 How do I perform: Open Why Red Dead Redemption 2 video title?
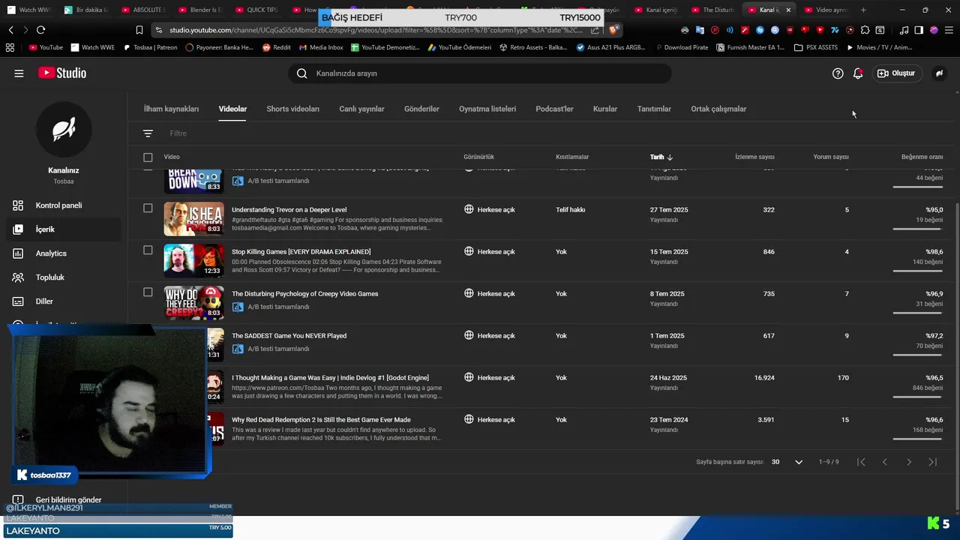321,420
